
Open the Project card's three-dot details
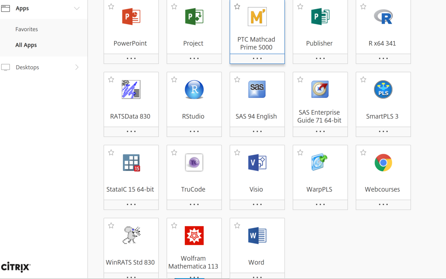(194, 58)
